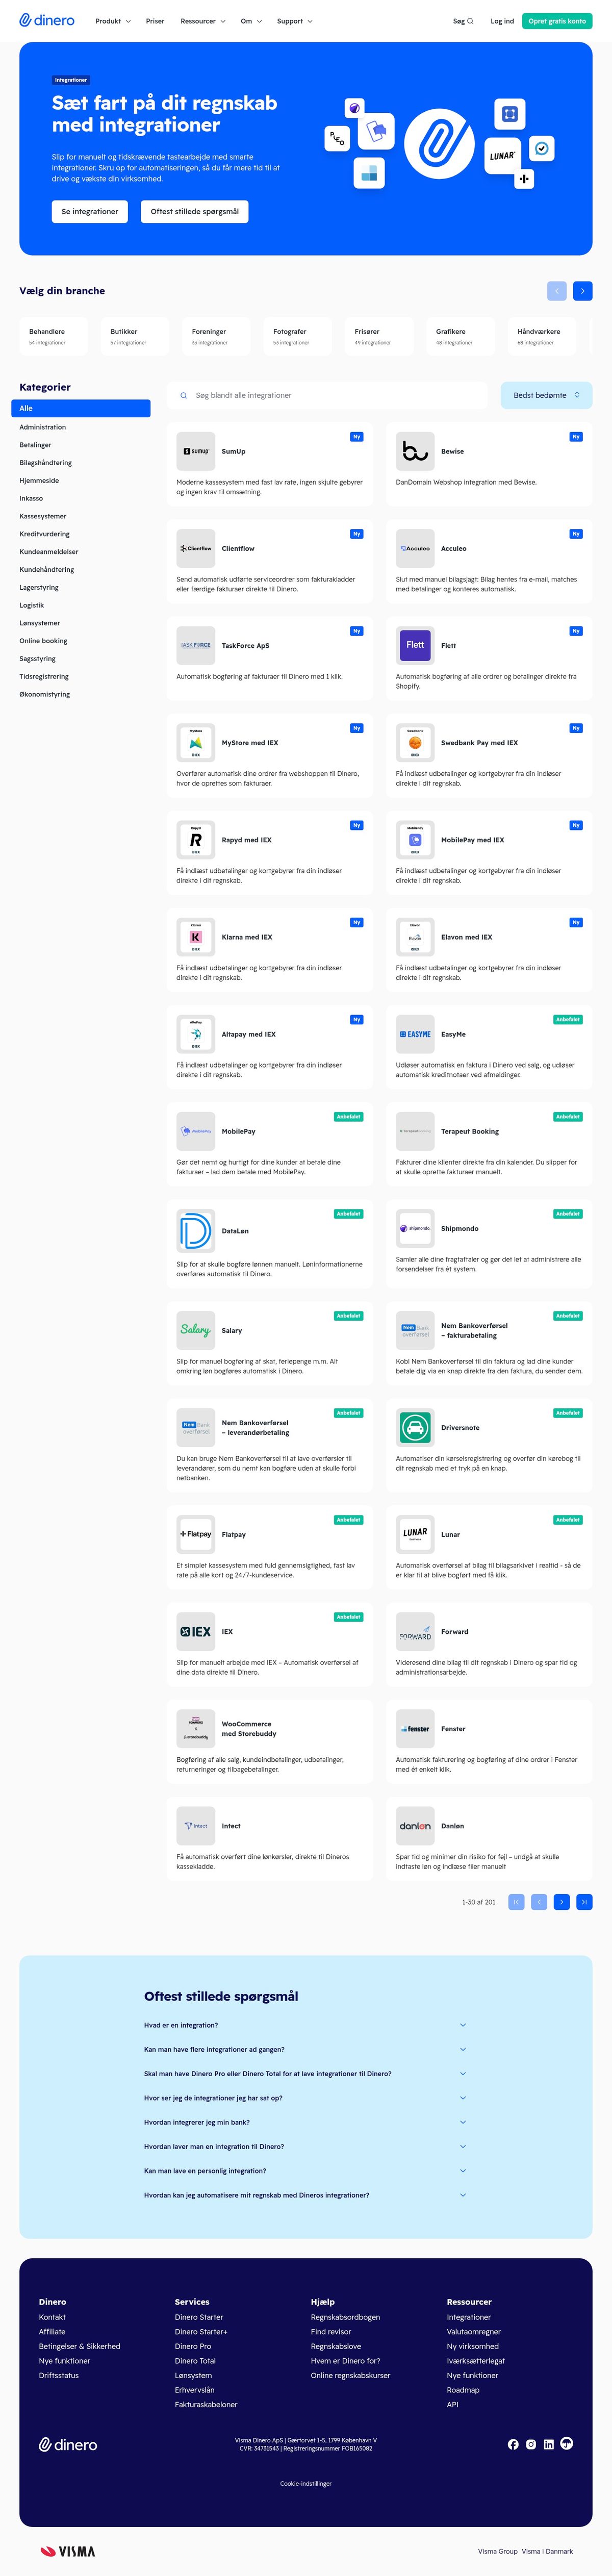Open Facebook icon in the footer
This screenshot has width=612, height=2576.
tap(513, 2444)
